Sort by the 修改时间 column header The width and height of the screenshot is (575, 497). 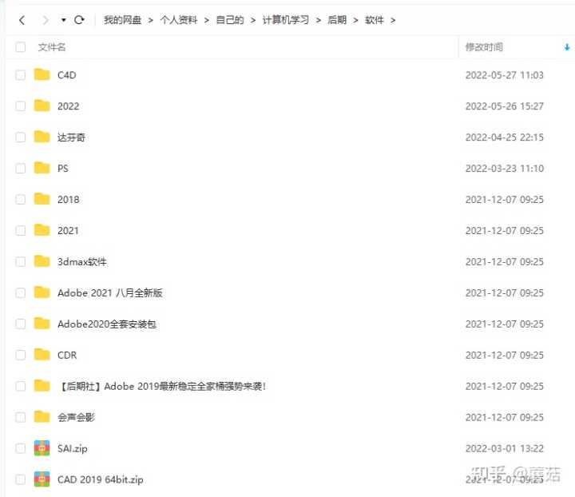(484, 47)
